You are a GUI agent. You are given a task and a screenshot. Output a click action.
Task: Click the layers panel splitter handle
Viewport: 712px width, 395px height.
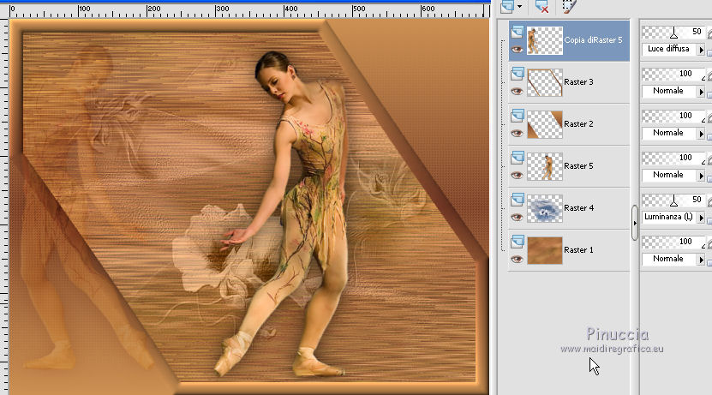[635, 223]
